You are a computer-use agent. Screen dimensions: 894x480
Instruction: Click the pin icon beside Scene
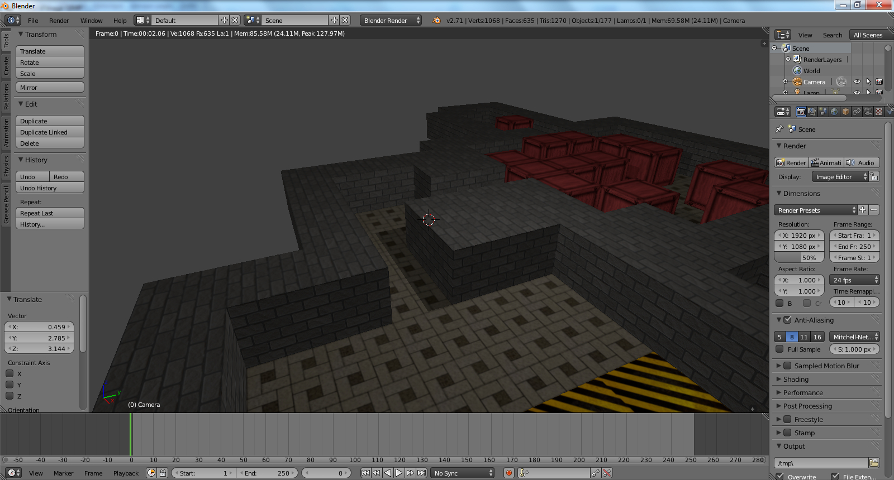[x=779, y=129]
